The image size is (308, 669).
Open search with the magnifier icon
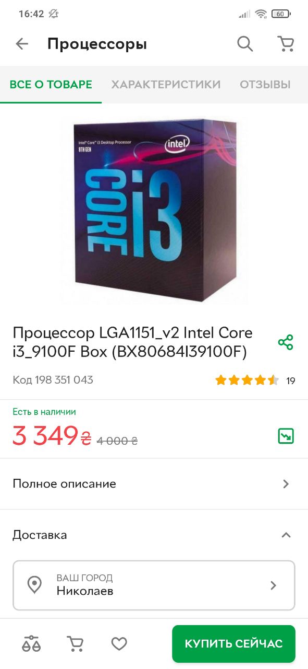[245, 44]
